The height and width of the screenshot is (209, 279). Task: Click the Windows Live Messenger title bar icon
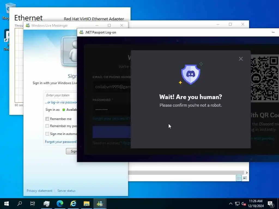click(28, 25)
